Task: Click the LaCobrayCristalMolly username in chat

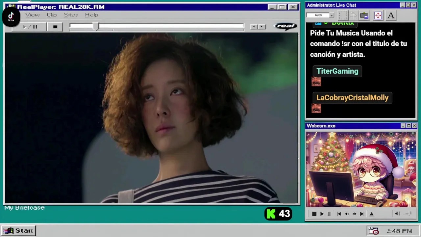Action: pos(352,98)
